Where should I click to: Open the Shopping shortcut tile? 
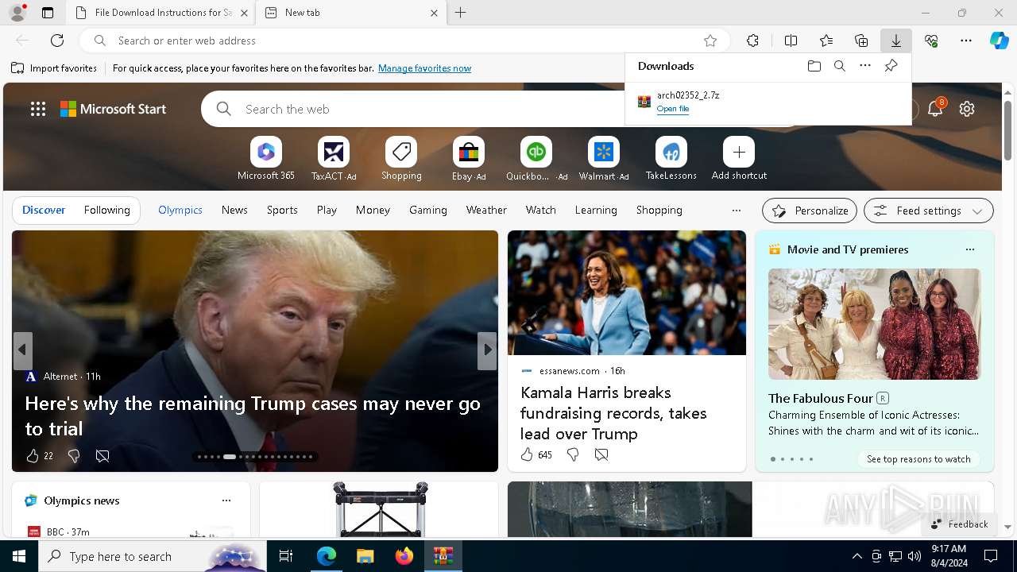[x=401, y=159]
